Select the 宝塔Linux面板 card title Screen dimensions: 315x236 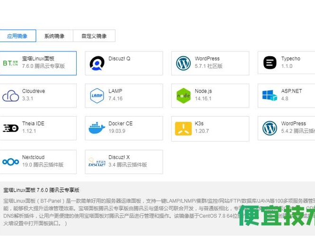[38, 59]
